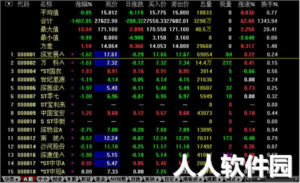Click the 总量 column header
The image size is (300, 183).
click(206, 4)
